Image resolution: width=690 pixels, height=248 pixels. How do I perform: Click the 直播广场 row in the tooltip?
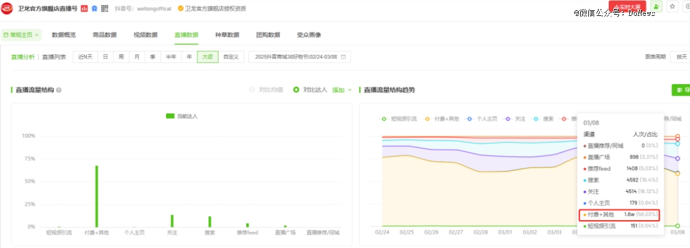coord(620,157)
